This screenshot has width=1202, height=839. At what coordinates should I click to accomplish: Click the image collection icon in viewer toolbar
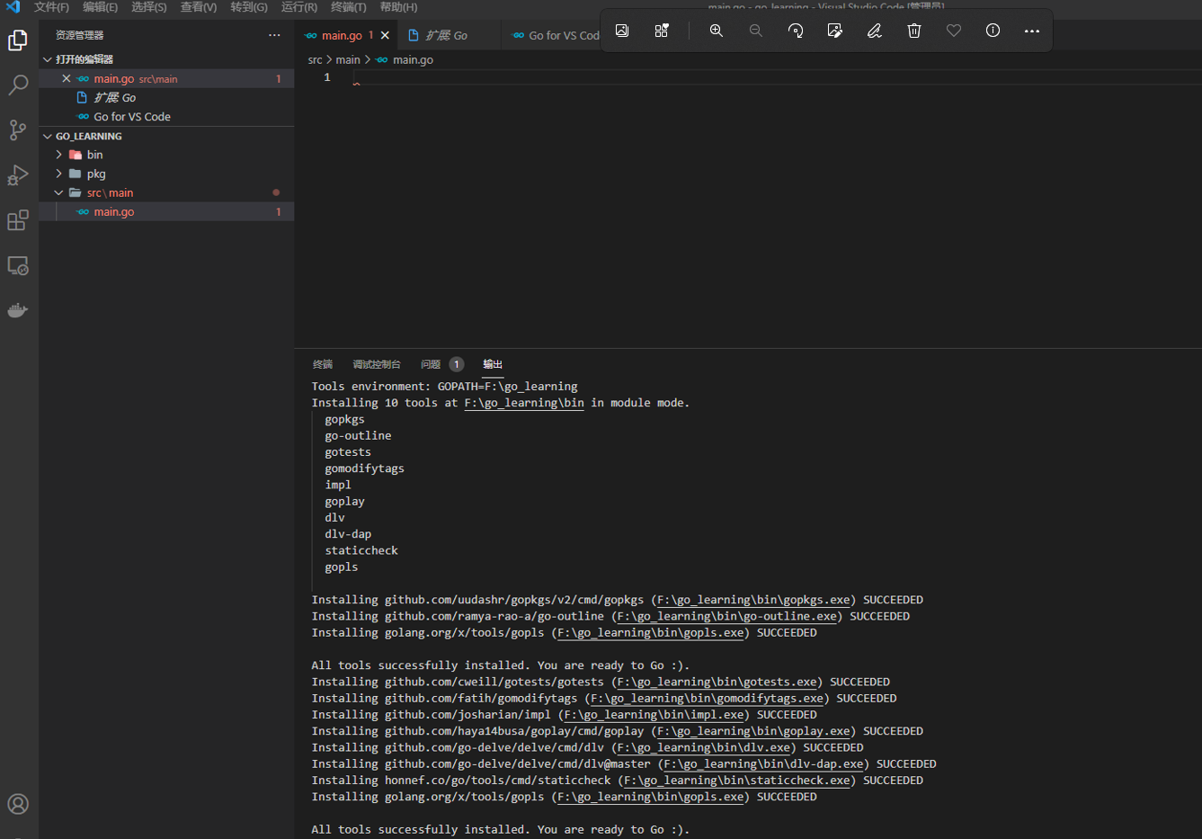[x=622, y=31]
